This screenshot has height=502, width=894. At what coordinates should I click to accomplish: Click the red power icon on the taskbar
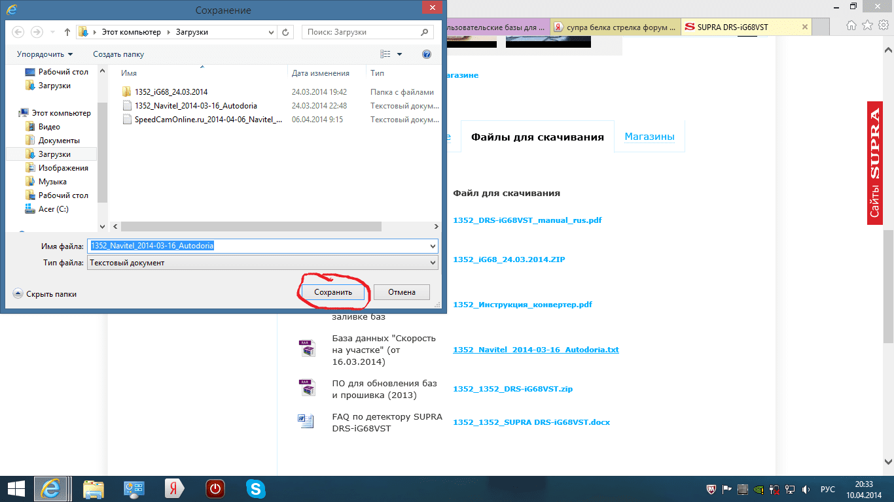click(x=215, y=488)
